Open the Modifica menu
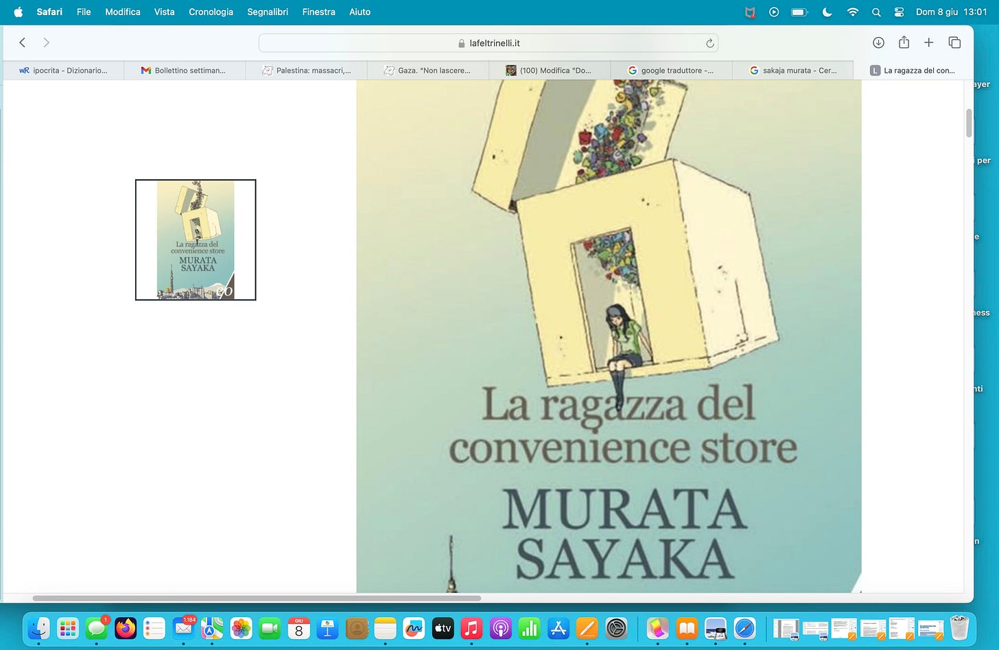This screenshot has width=999, height=650. tap(123, 12)
